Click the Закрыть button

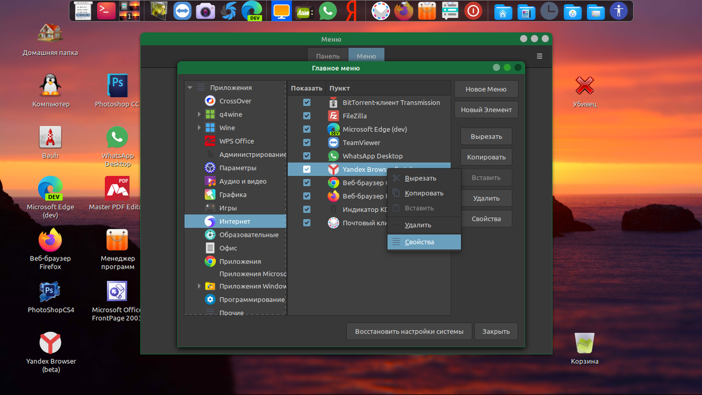(496, 331)
